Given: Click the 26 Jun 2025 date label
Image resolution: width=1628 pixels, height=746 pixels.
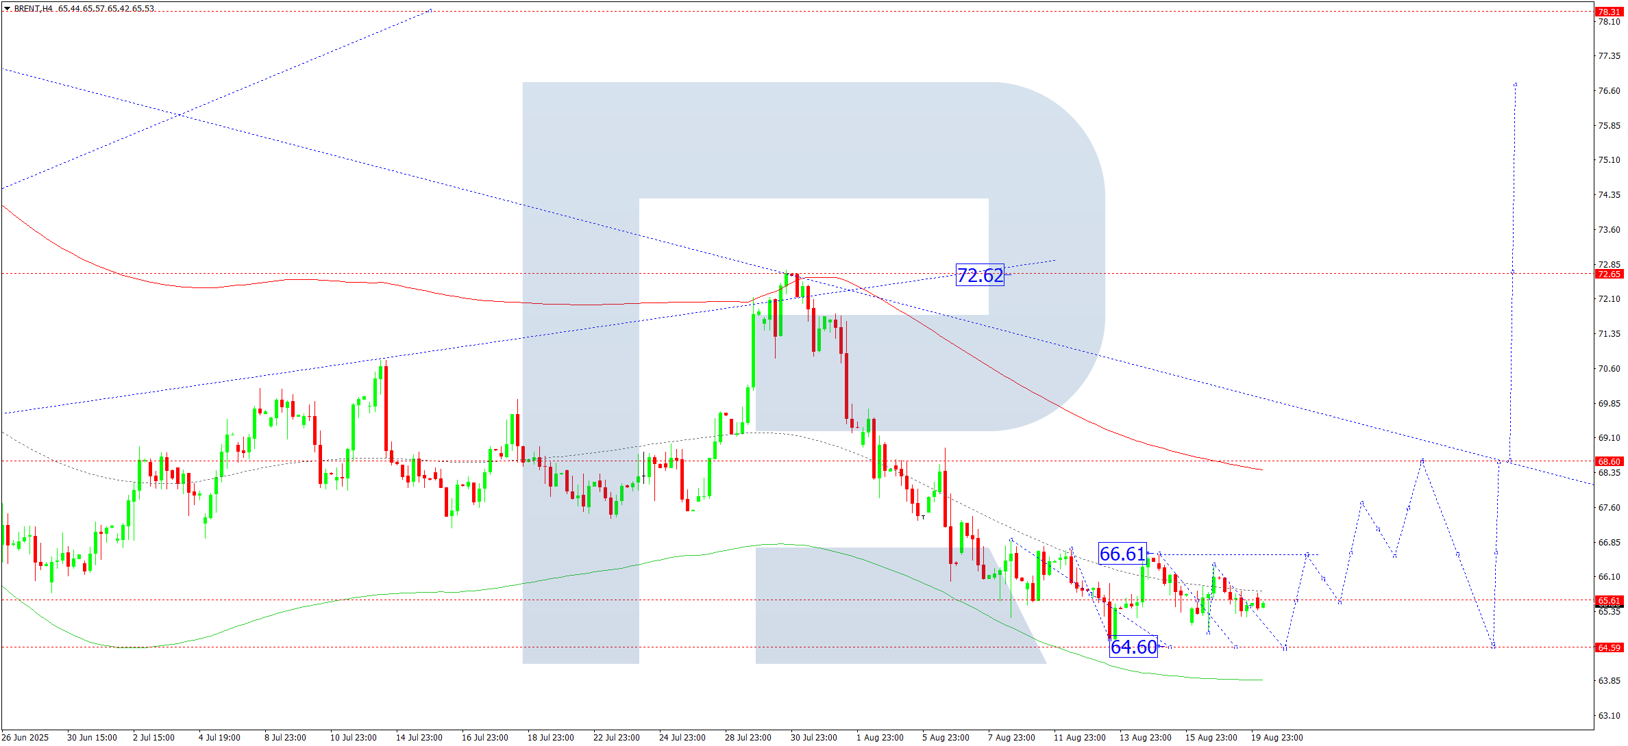Looking at the screenshot, I should [26, 737].
